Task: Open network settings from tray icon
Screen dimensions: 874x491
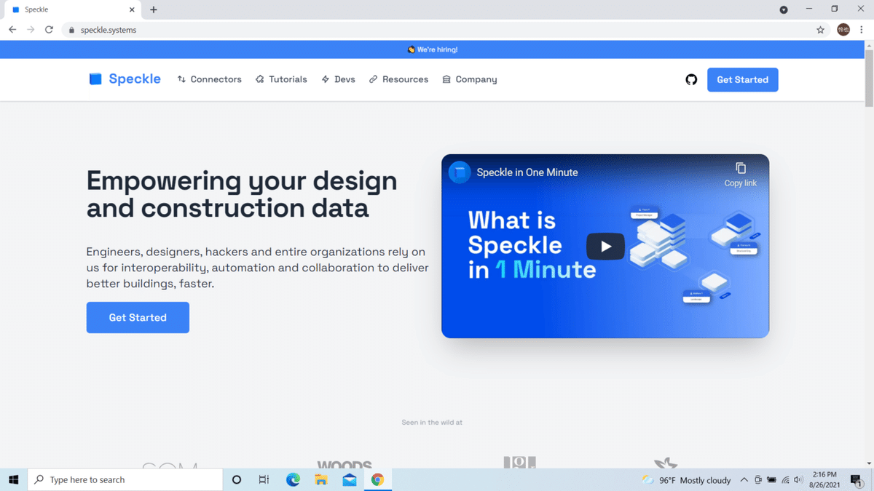Action: click(x=785, y=480)
